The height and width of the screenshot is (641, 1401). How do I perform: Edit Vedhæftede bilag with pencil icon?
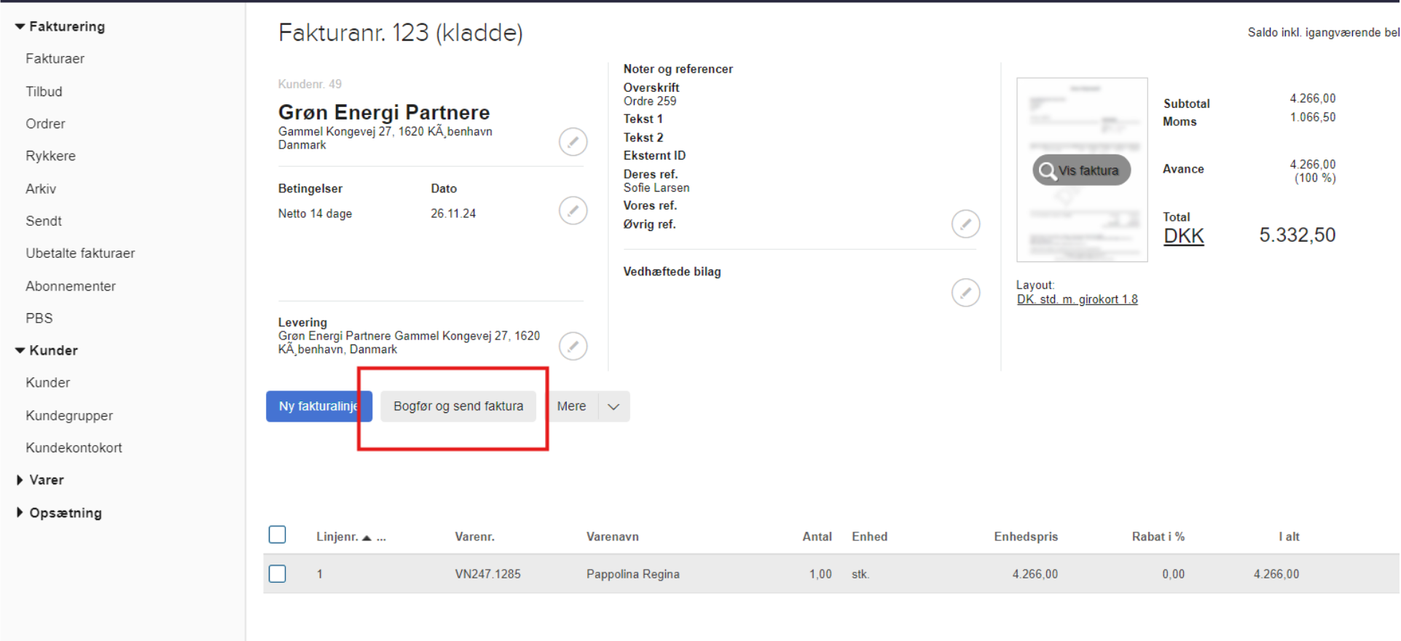(965, 293)
